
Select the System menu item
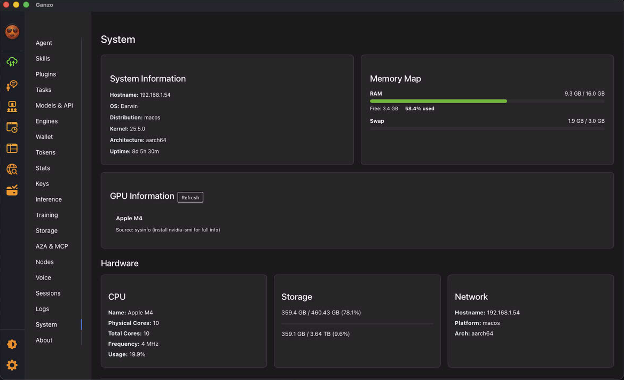pos(46,324)
